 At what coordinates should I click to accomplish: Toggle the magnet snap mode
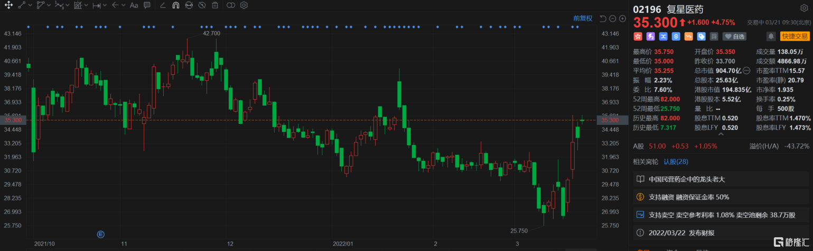(175, 5)
